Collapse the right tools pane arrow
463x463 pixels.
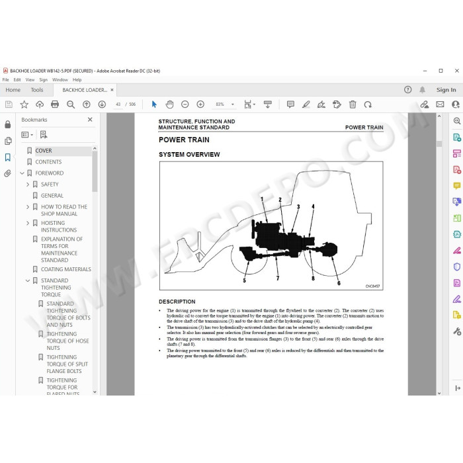(458, 388)
